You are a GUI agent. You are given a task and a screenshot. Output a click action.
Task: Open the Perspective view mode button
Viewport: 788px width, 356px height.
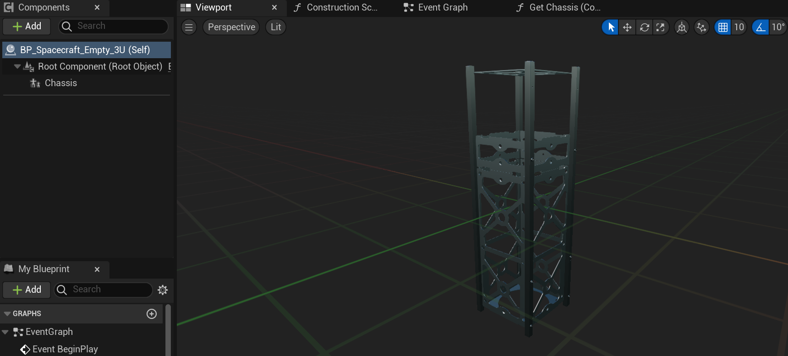[231, 27]
